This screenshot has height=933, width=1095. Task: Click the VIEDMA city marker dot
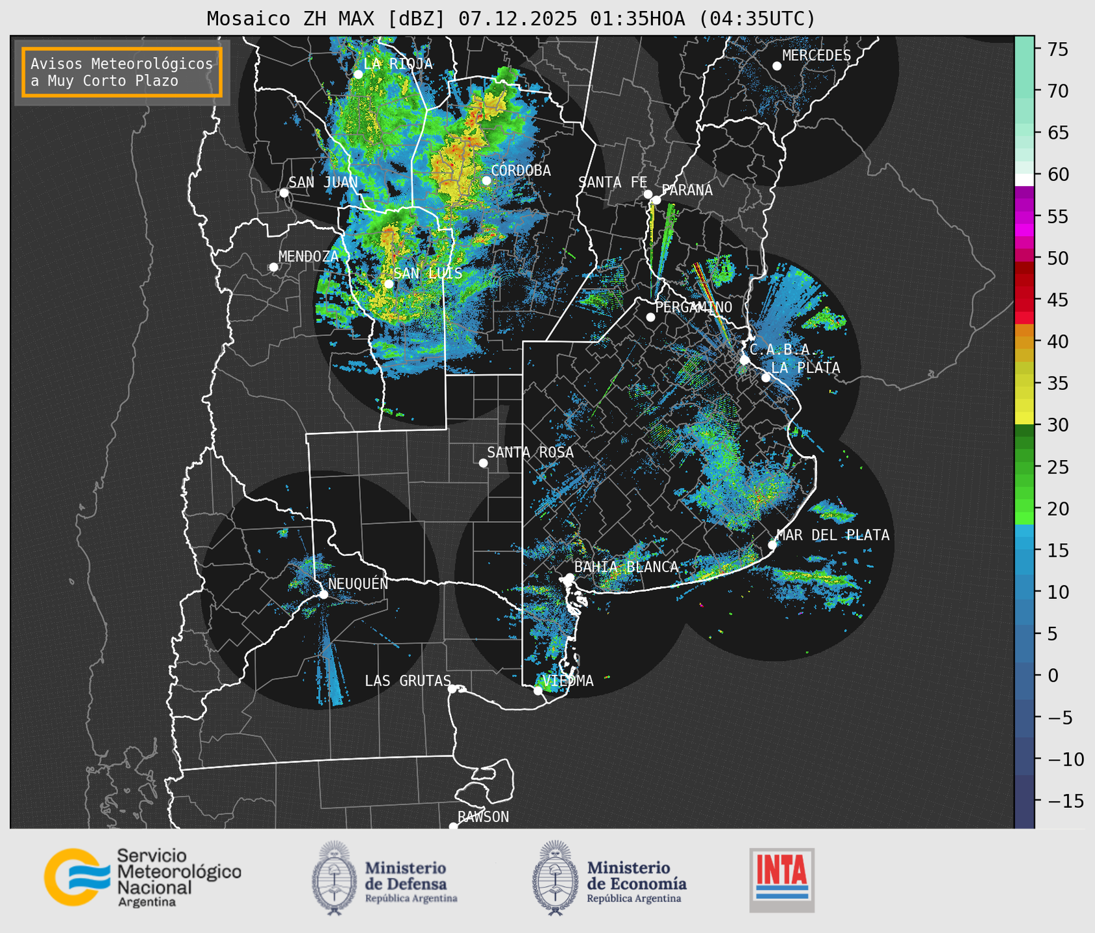point(537,690)
